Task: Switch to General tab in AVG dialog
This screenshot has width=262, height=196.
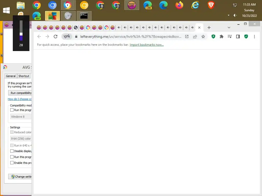Action: [x=11, y=76]
